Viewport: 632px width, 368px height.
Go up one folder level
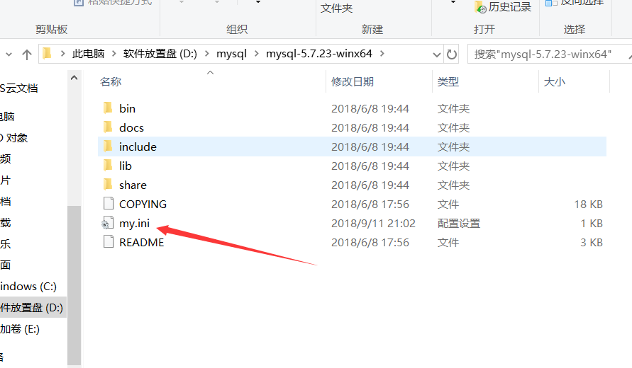click(x=27, y=54)
